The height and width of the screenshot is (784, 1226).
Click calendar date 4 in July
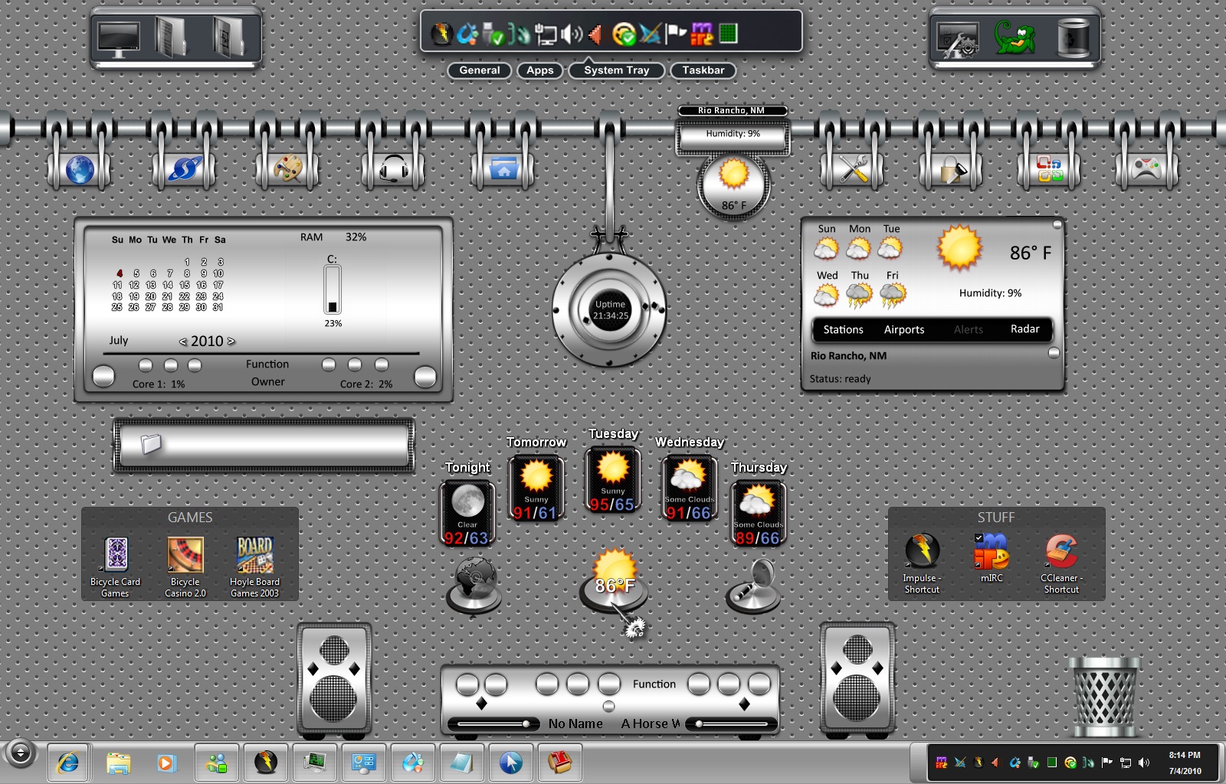click(120, 273)
